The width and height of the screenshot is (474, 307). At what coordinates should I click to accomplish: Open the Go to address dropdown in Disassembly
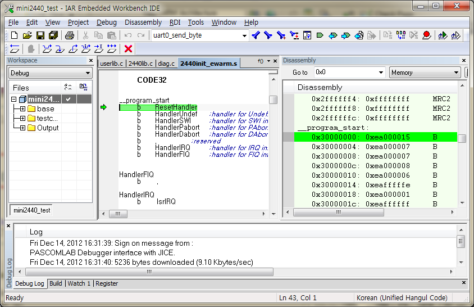click(x=381, y=73)
